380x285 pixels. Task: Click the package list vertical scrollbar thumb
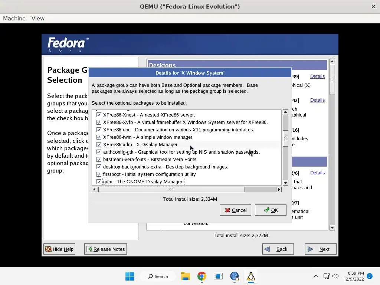285,138
